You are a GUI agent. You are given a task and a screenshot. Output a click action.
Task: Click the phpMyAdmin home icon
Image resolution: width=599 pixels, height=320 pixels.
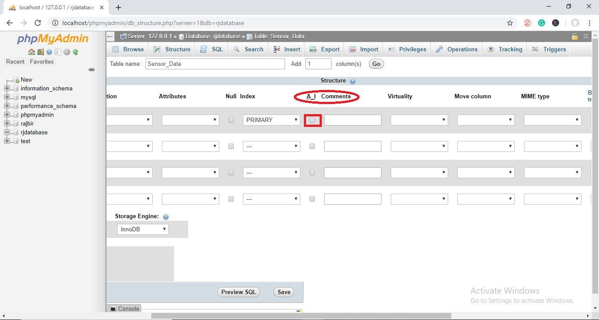(x=31, y=52)
